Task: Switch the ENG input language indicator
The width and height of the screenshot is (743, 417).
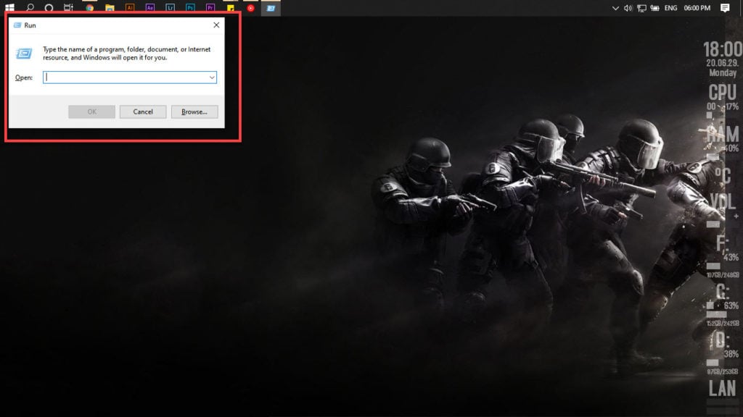Action: (670, 8)
